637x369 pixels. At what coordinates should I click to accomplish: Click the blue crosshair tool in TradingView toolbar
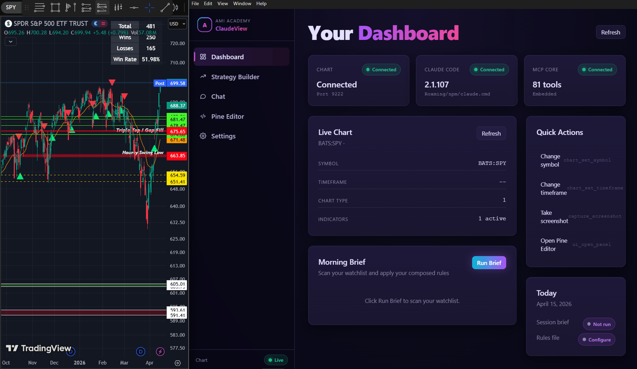click(149, 7)
